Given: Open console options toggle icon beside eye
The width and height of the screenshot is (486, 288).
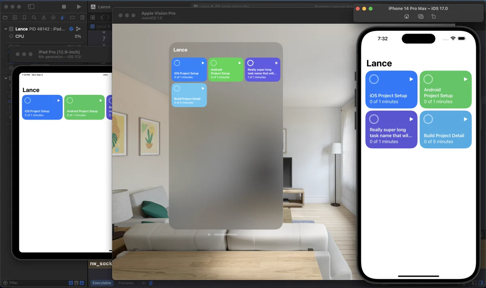Looking at the screenshot, I should coord(151,283).
